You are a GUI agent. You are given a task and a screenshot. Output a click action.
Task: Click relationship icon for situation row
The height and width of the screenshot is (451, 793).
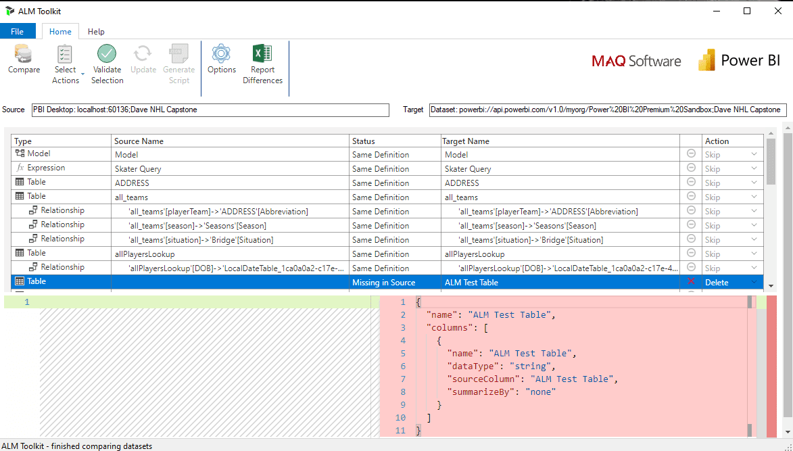point(33,239)
